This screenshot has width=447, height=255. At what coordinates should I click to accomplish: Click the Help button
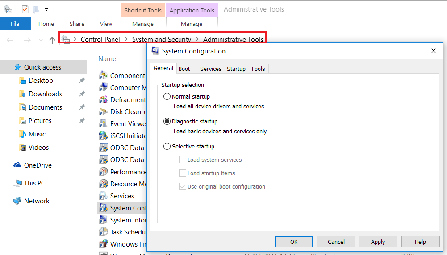420,242
